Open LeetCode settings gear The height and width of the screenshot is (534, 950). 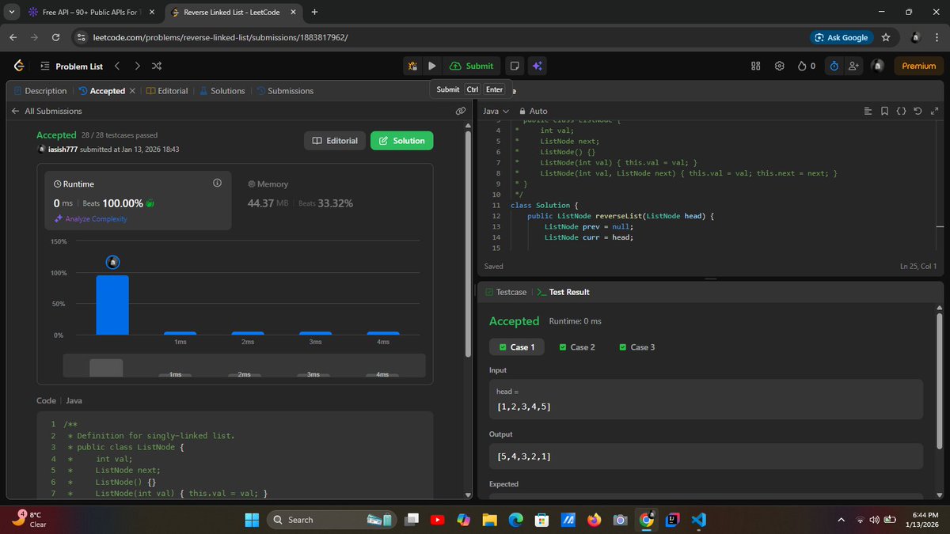[780, 66]
